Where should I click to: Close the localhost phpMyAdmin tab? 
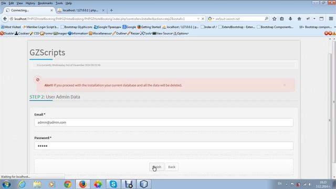tap(103, 10)
